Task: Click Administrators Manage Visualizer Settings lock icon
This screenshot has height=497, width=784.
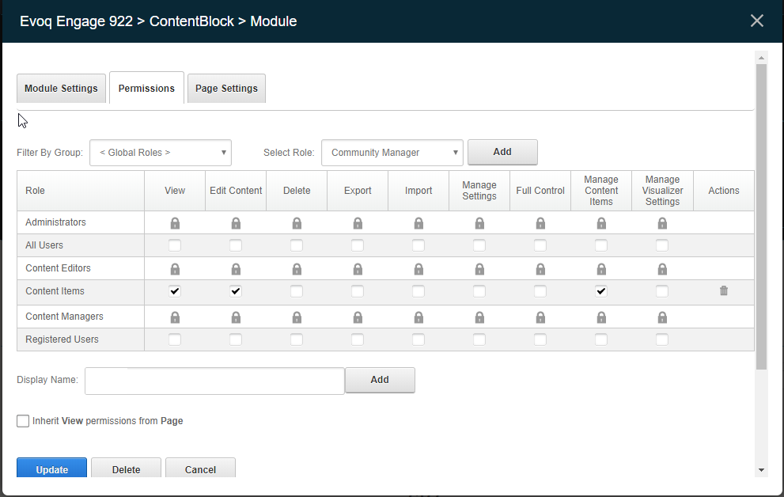Action: [x=662, y=223]
